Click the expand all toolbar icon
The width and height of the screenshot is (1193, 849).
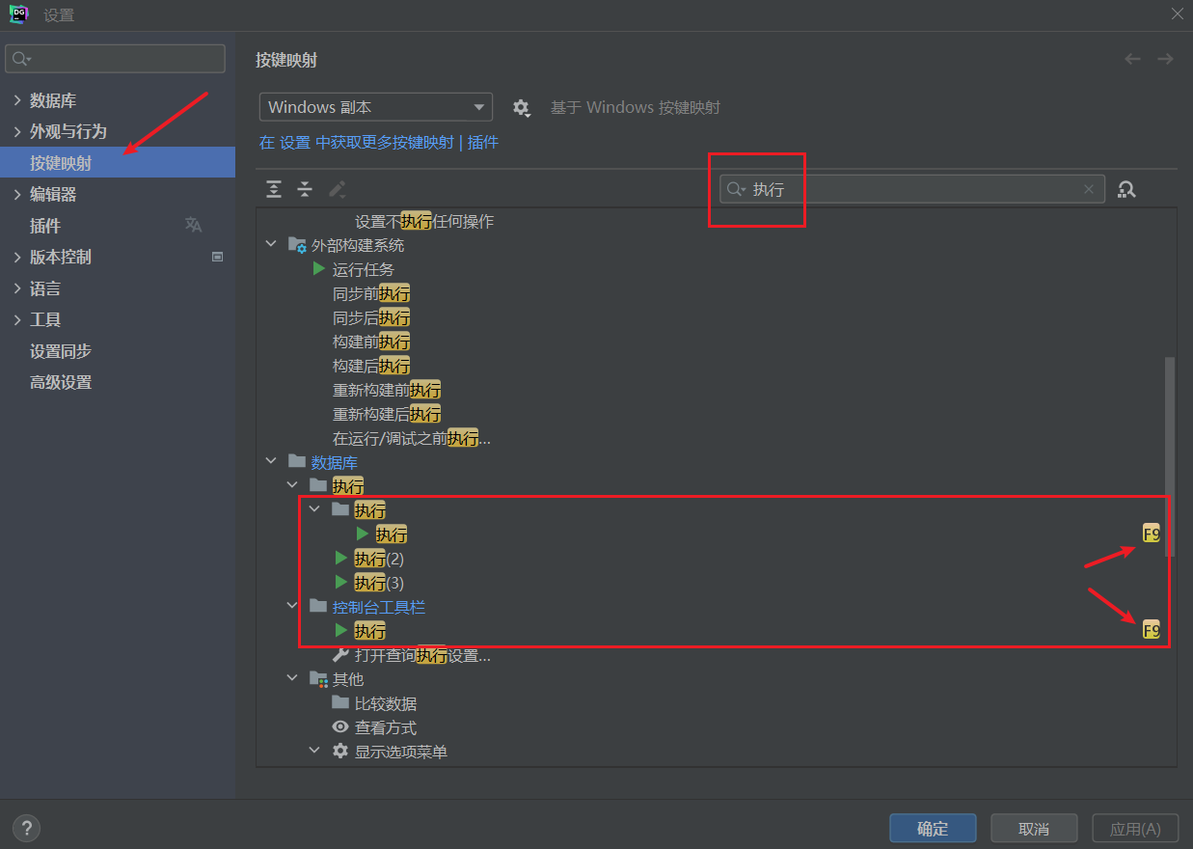point(274,189)
